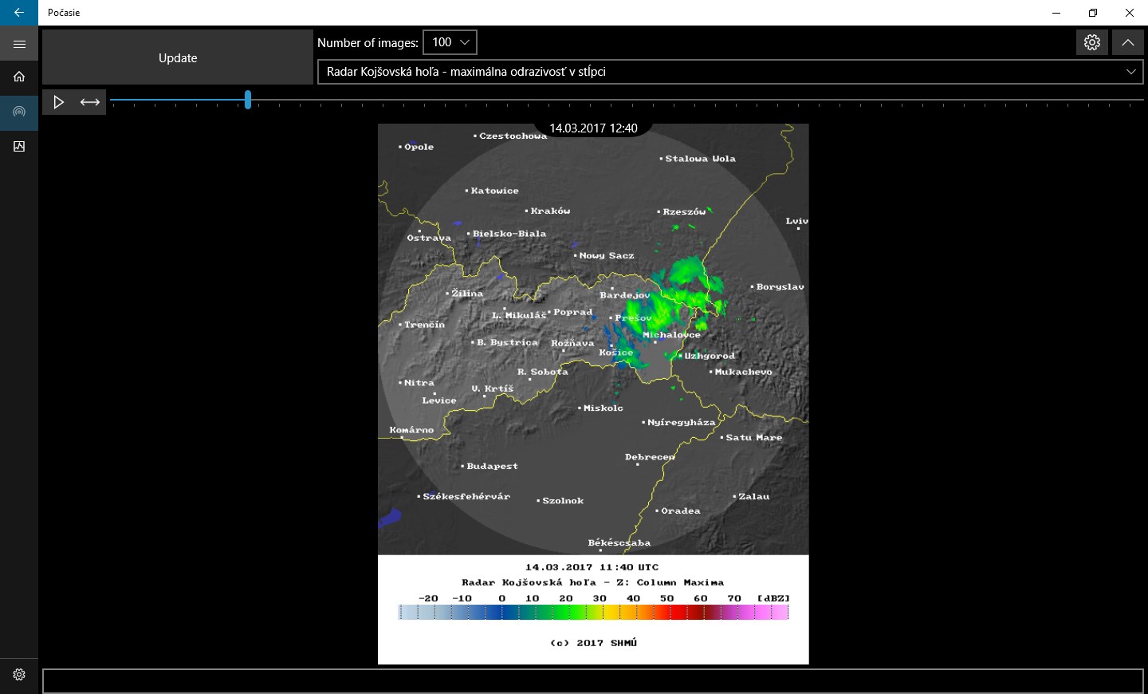This screenshot has width=1148, height=694.
Task: Select the radar section in sidebar
Action: pos(19,112)
